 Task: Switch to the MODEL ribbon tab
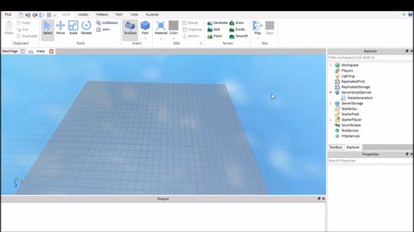pos(83,15)
